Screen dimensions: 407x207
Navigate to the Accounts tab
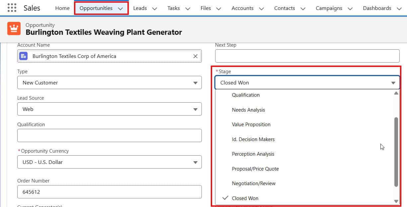pos(242,8)
